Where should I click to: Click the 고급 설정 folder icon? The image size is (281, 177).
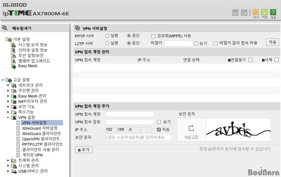coord(9,80)
